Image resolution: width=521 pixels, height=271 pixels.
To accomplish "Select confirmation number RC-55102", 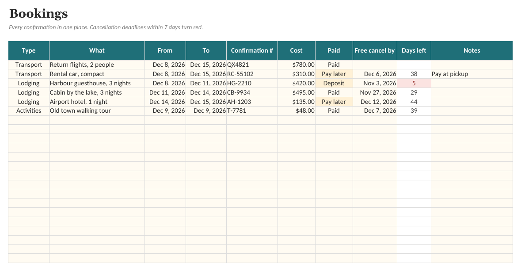I will (x=252, y=74).
